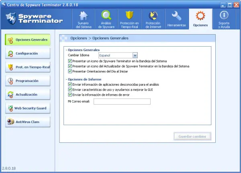The height and width of the screenshot is (173, 241).
Task: Click the refresh icon beside Actualización
Action: click(10, 95)
